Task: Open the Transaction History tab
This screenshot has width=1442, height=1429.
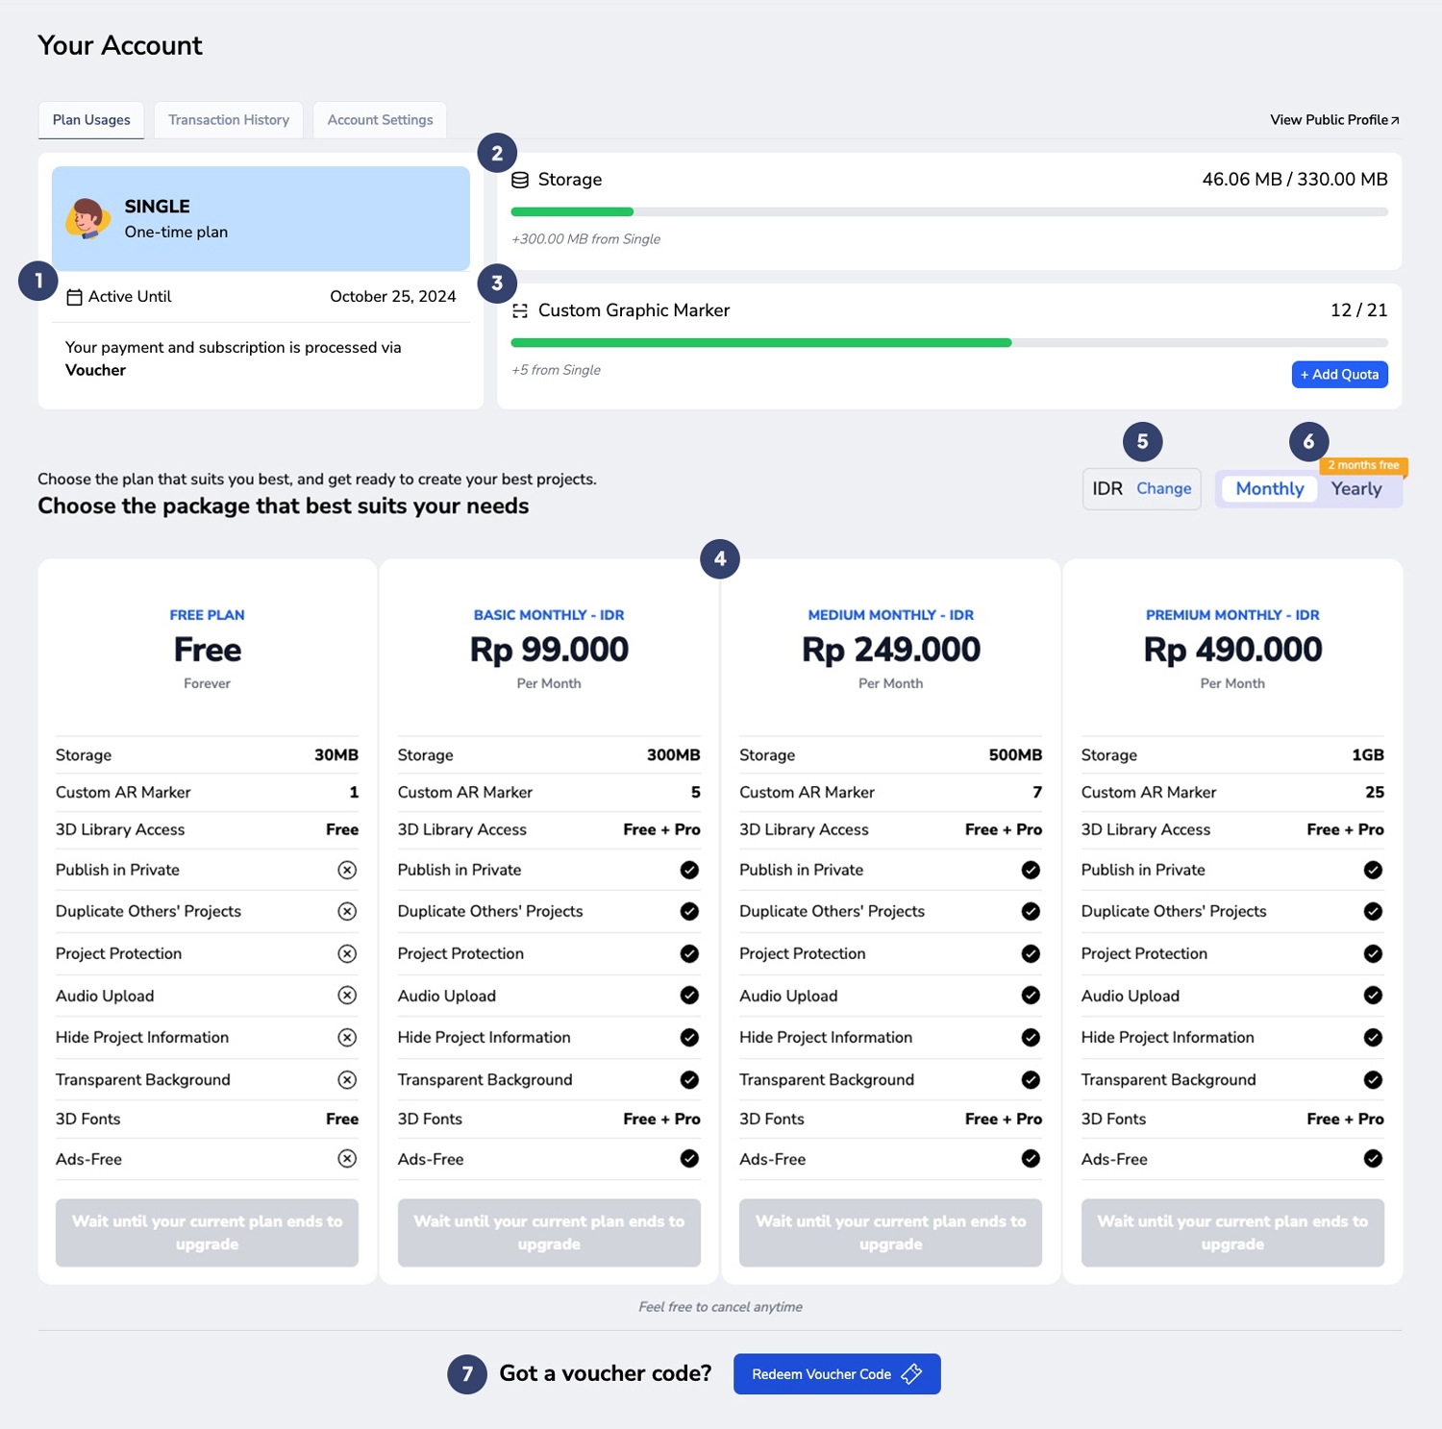Action: [x=229, y=120]
